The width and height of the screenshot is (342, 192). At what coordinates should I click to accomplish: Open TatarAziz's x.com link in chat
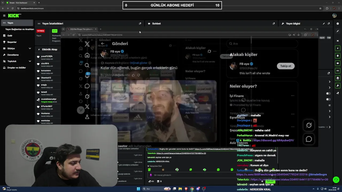click(181, 153)
